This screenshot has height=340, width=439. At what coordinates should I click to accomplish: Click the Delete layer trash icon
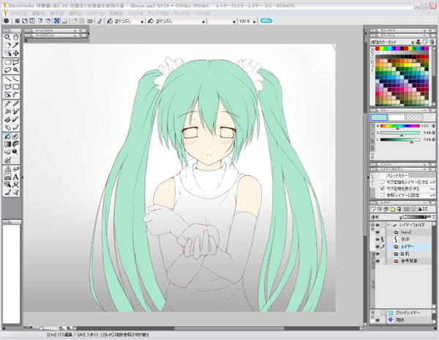[x=399, y=209]
